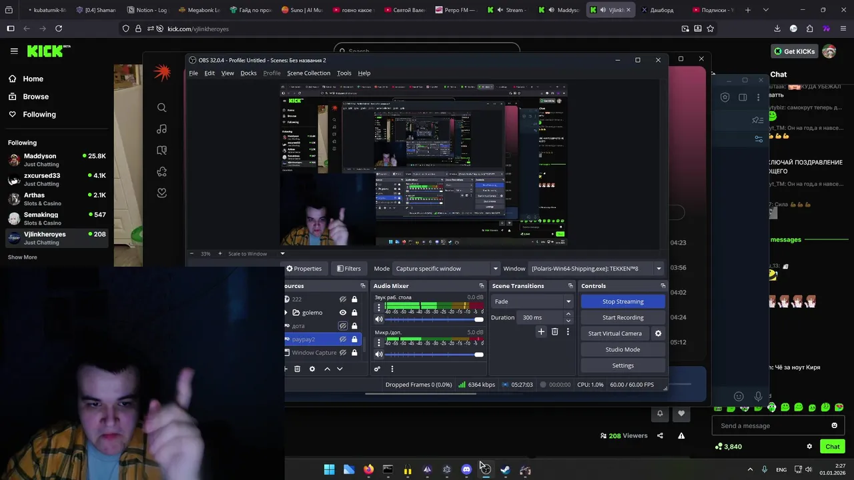Report stream via warning triangle icon
Image resolution: width=854 pixels, height=480 pixels.
coord(681,435)
